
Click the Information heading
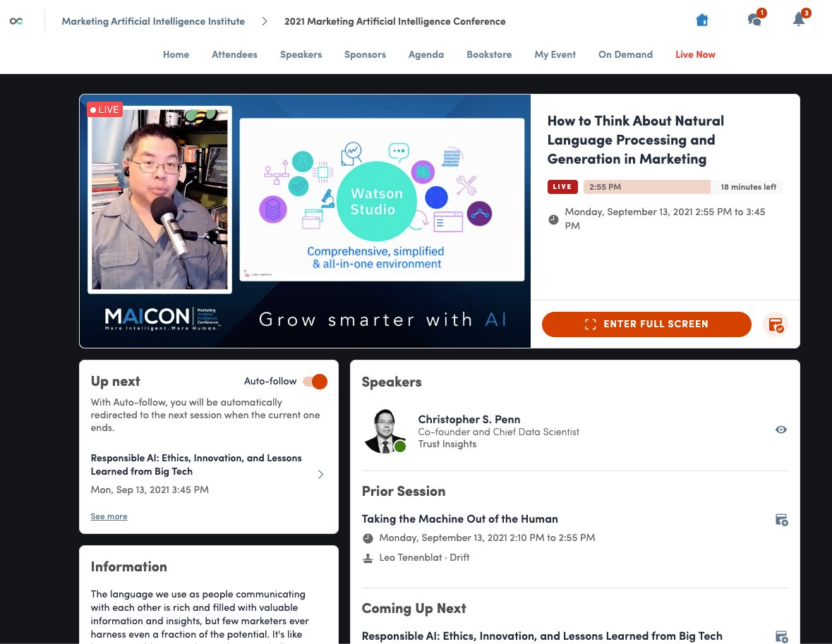tap(129, 566)
